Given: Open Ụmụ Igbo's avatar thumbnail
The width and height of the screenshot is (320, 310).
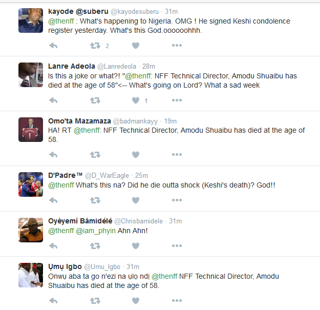Looking at the screenshot, I should [31, 275].
